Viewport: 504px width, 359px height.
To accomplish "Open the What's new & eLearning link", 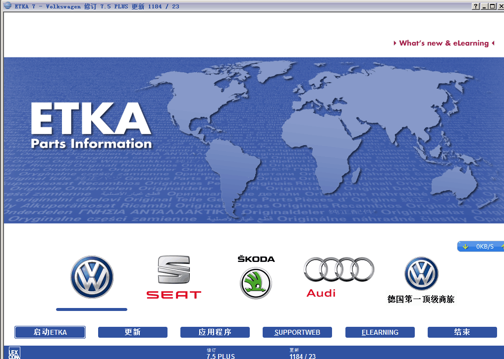I will [x=444, y=43].
